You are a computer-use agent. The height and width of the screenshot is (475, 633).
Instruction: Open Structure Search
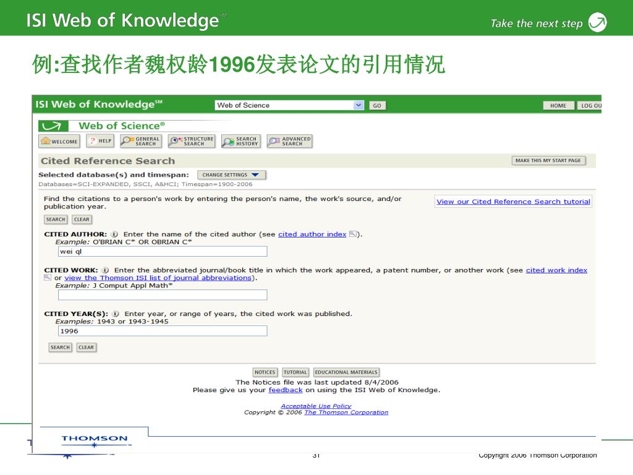click(x=192, y=141)
